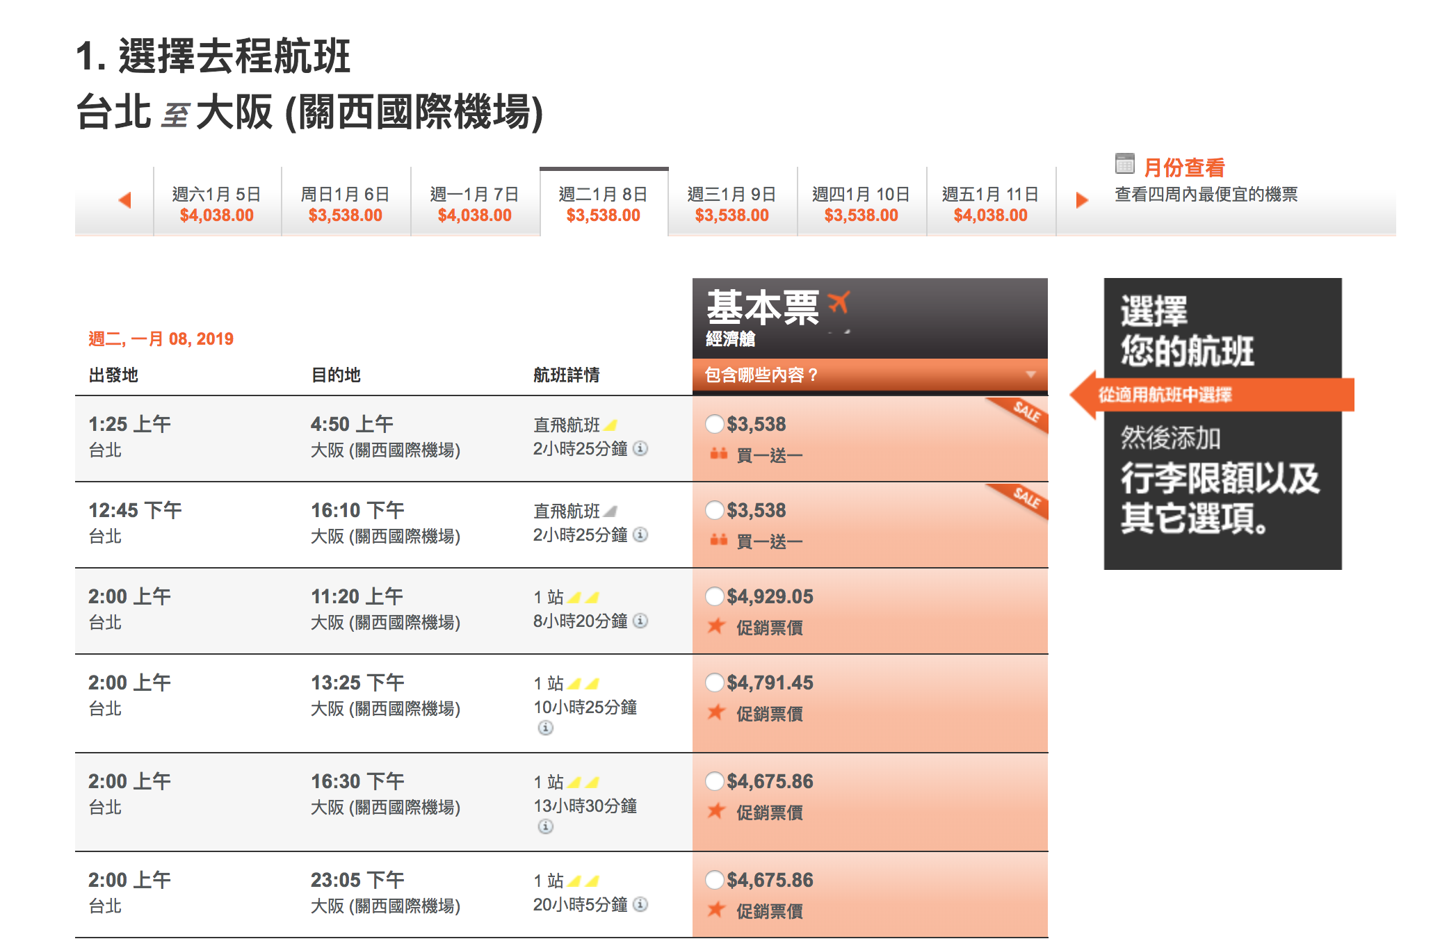The image size is (1456, 948).
Task: Click the 月份查看 link
Action: pyautogui.click(x=1183, y=167)
